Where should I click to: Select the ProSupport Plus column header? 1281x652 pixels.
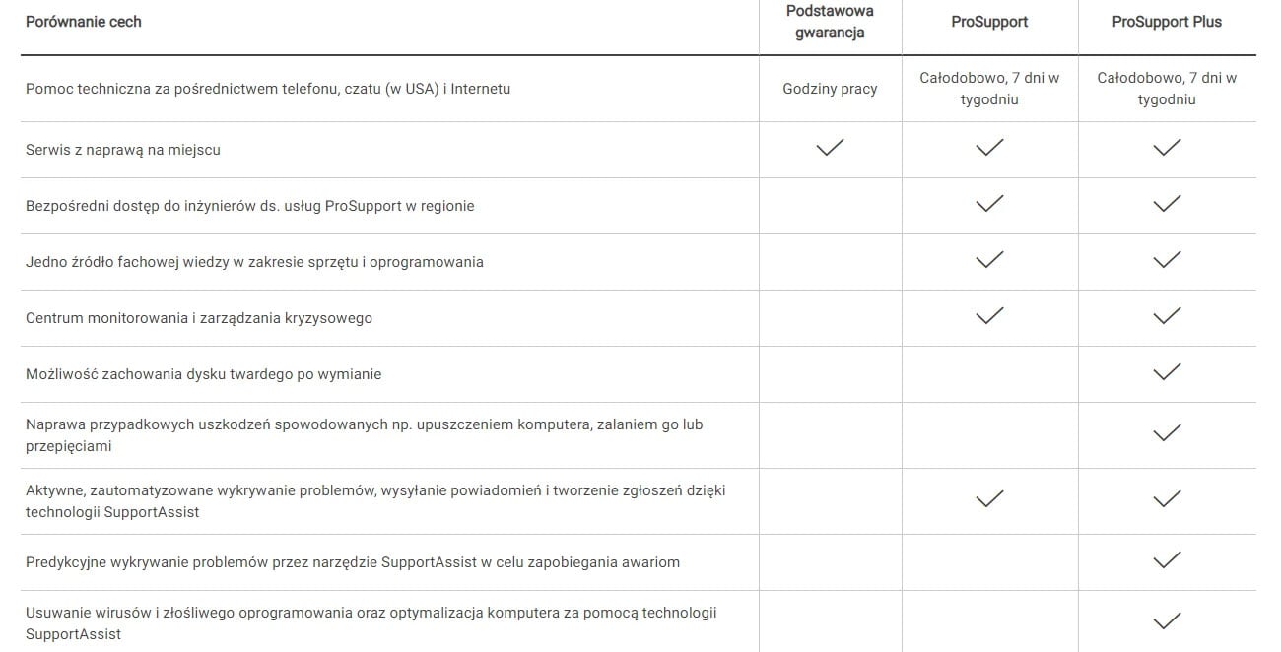pyautogui.click(x=1167, y=22)
